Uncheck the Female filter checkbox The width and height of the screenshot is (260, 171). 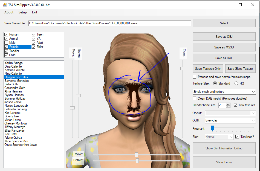pos(6,47)
